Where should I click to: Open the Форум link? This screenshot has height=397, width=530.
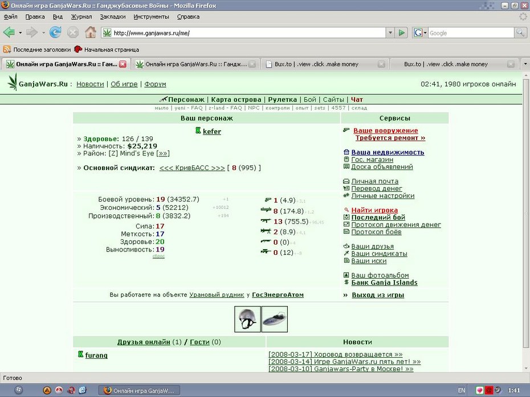(155, 84)
